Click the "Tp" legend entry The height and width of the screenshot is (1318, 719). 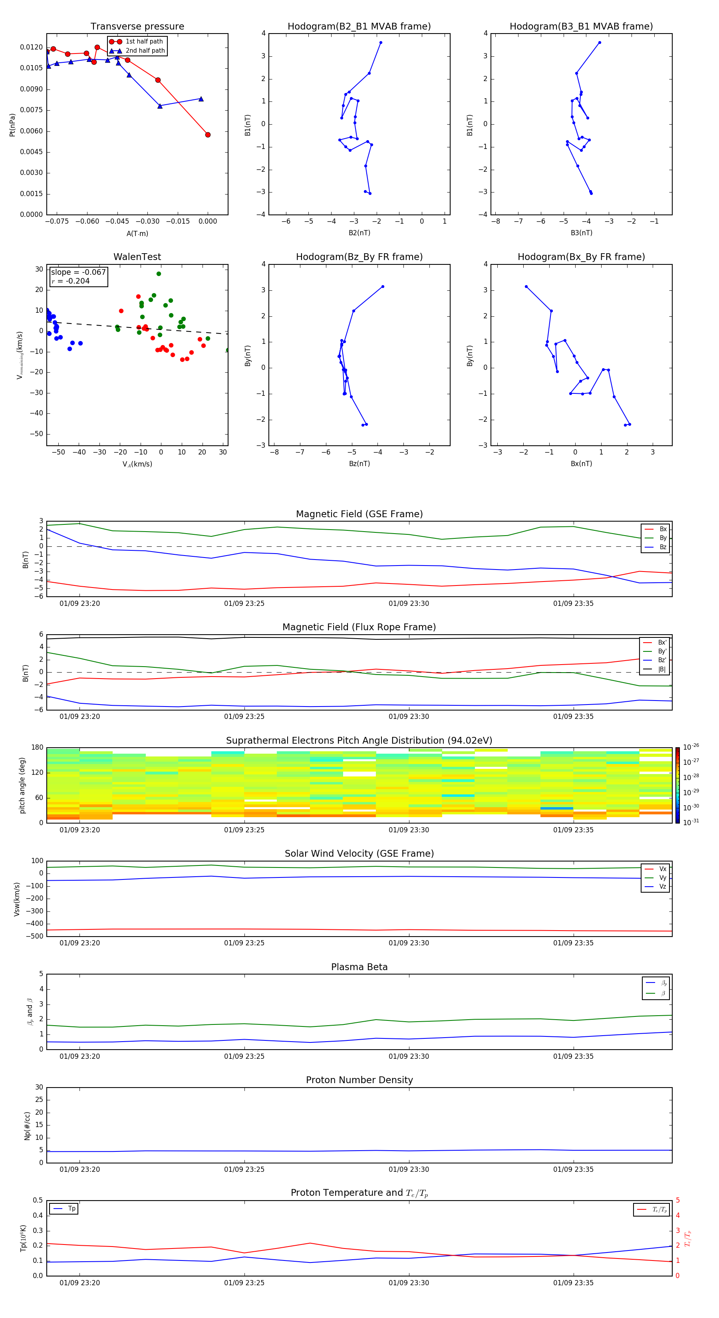tap(64, 1209)
